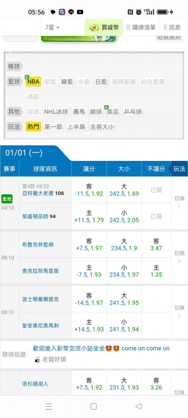Pick 客 +7.5, 1.97 spread odds
188x418 pixels.
89,245
